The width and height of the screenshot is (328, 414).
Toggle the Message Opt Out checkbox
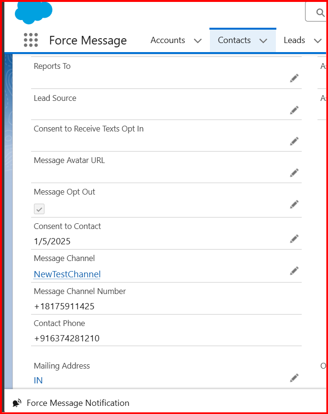(x=39, y=209)
